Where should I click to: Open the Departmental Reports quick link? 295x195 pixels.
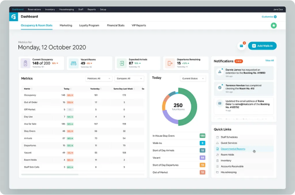coord(233,149)
